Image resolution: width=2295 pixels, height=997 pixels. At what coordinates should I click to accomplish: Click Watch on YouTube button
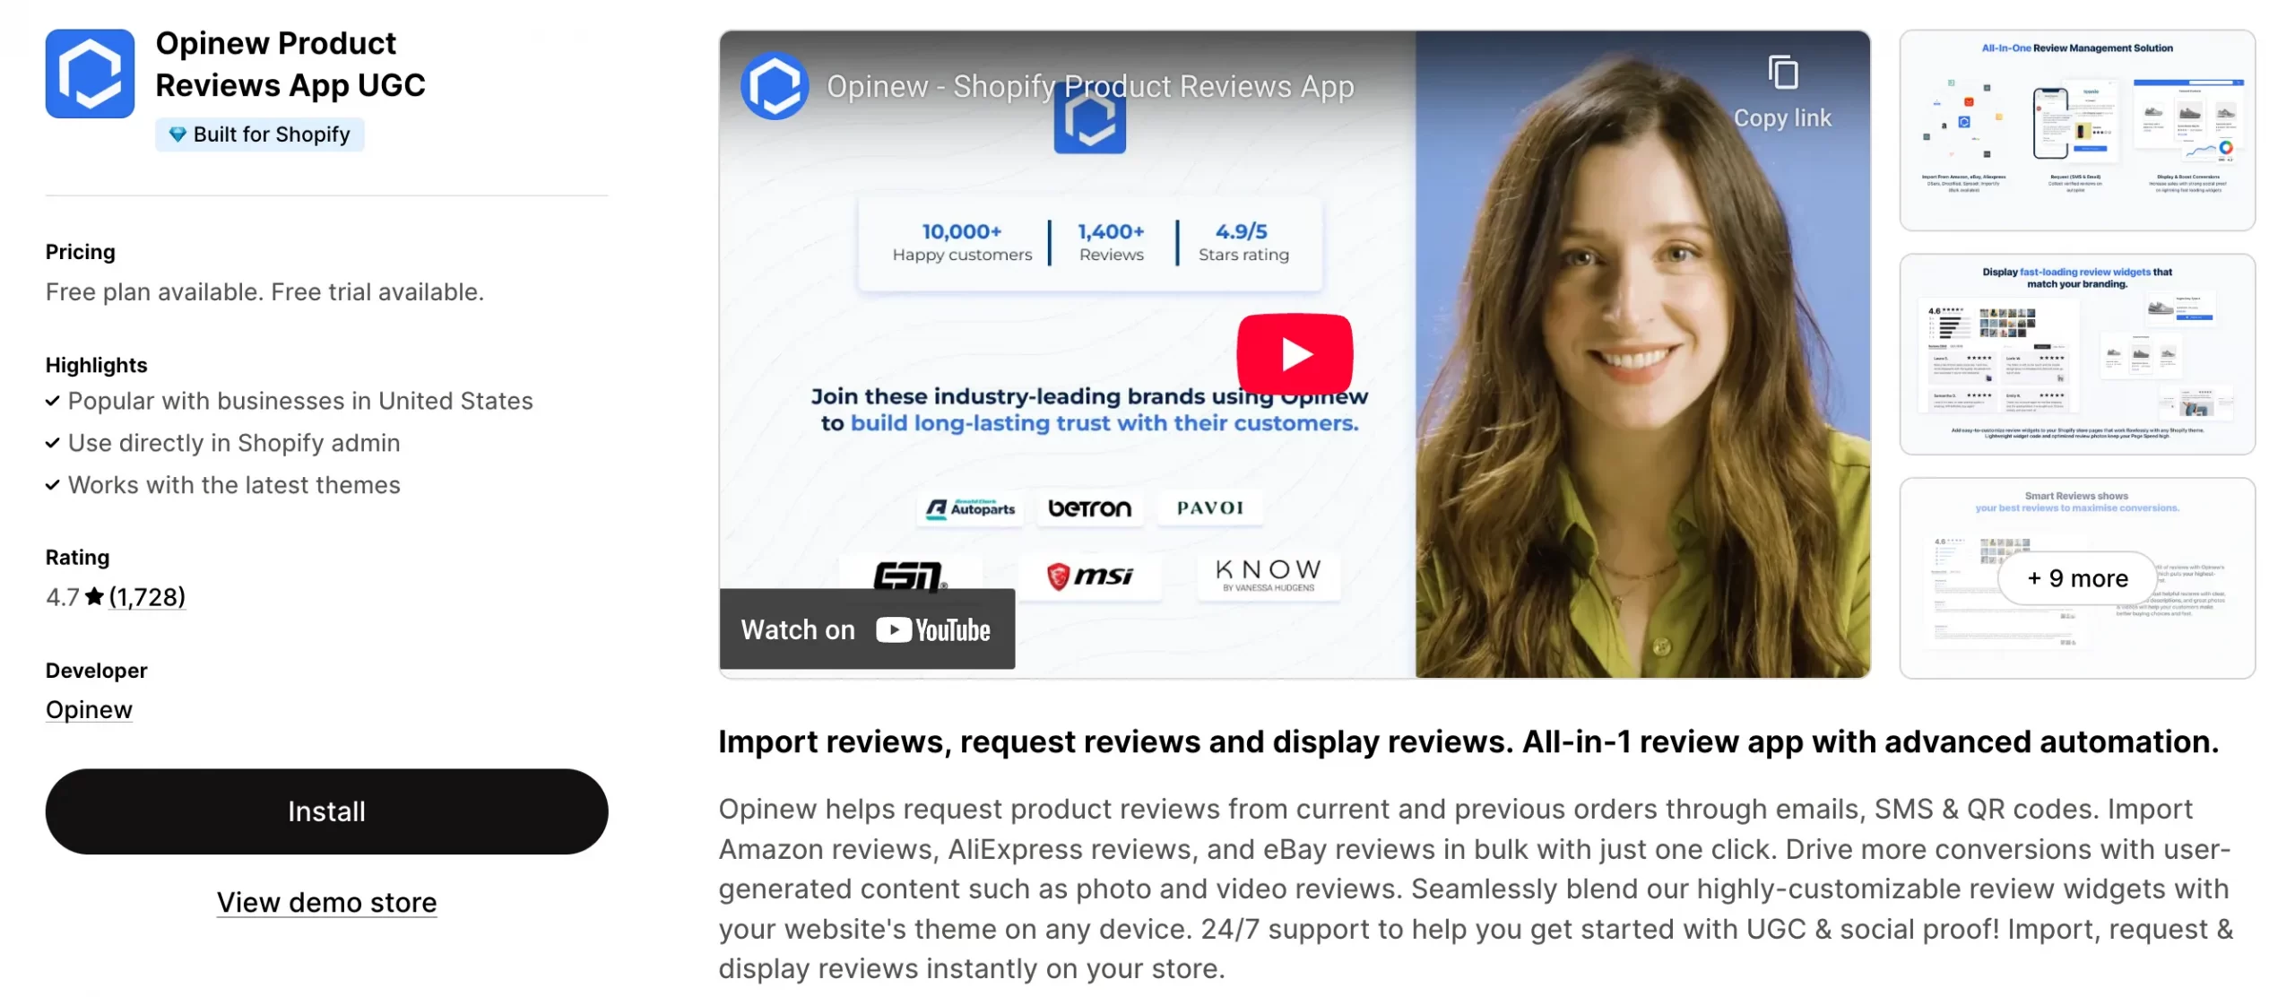867,629
